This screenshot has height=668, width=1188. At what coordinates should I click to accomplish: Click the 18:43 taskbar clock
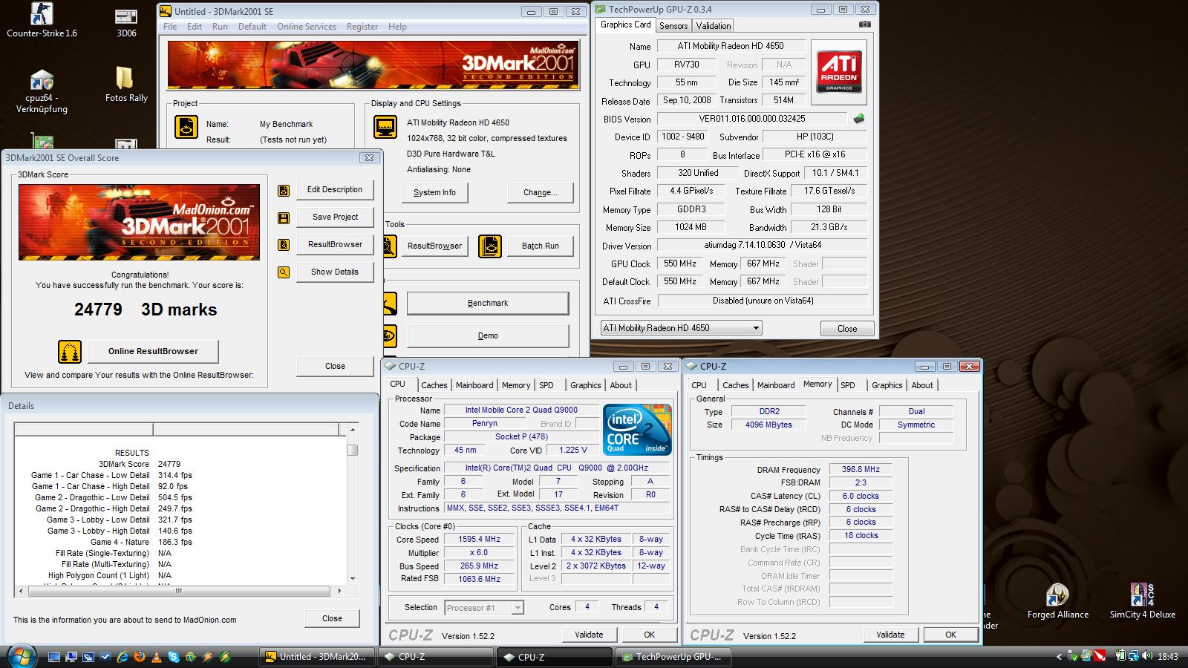1168,656
